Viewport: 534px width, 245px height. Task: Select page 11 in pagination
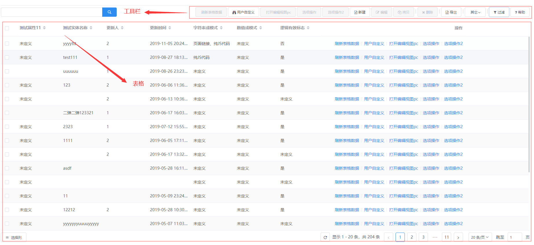point(447,237)
